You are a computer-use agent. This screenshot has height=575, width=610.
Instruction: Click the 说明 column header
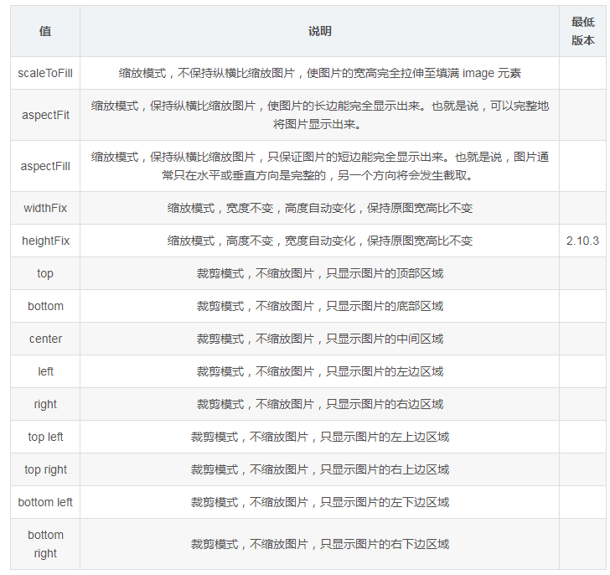pos(320,31)
